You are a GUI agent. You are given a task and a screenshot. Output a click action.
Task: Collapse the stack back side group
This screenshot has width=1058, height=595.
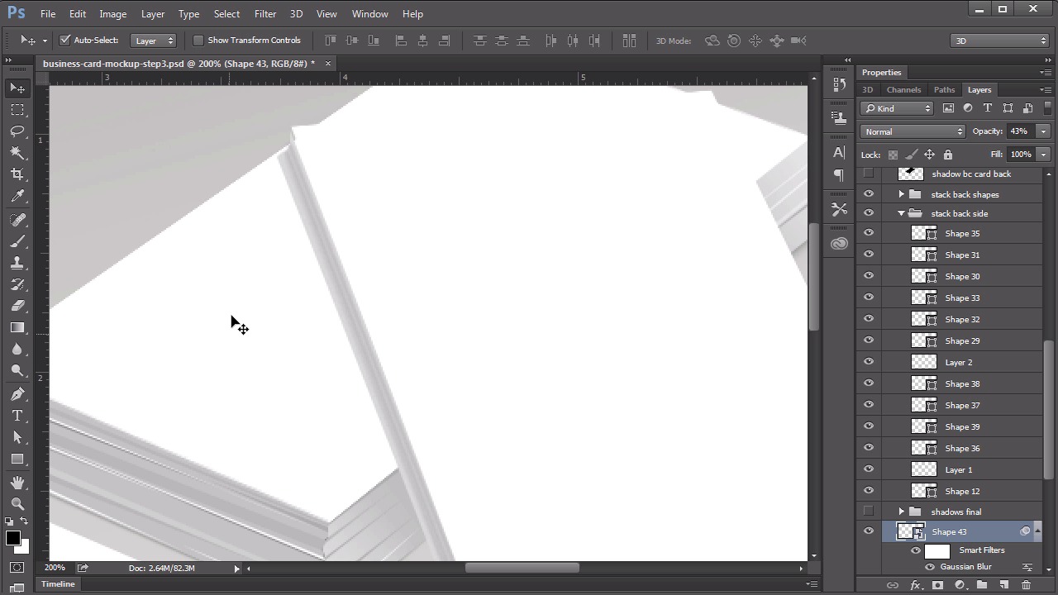click(901, 213)
